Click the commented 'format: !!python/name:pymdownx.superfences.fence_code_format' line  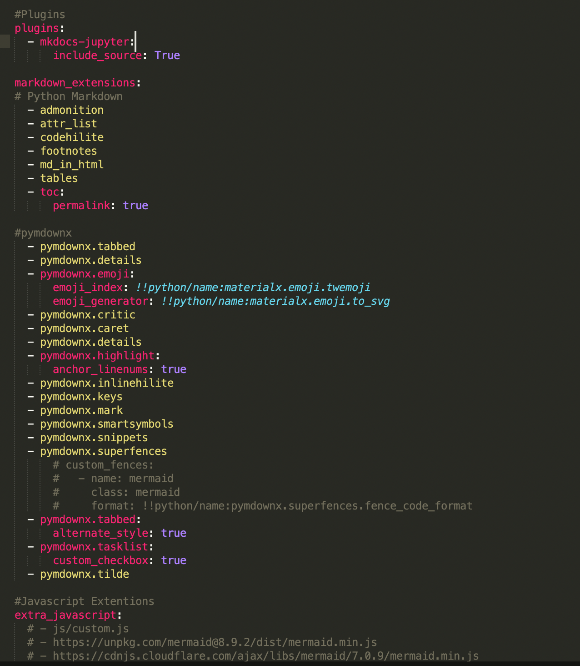[263, 506]
